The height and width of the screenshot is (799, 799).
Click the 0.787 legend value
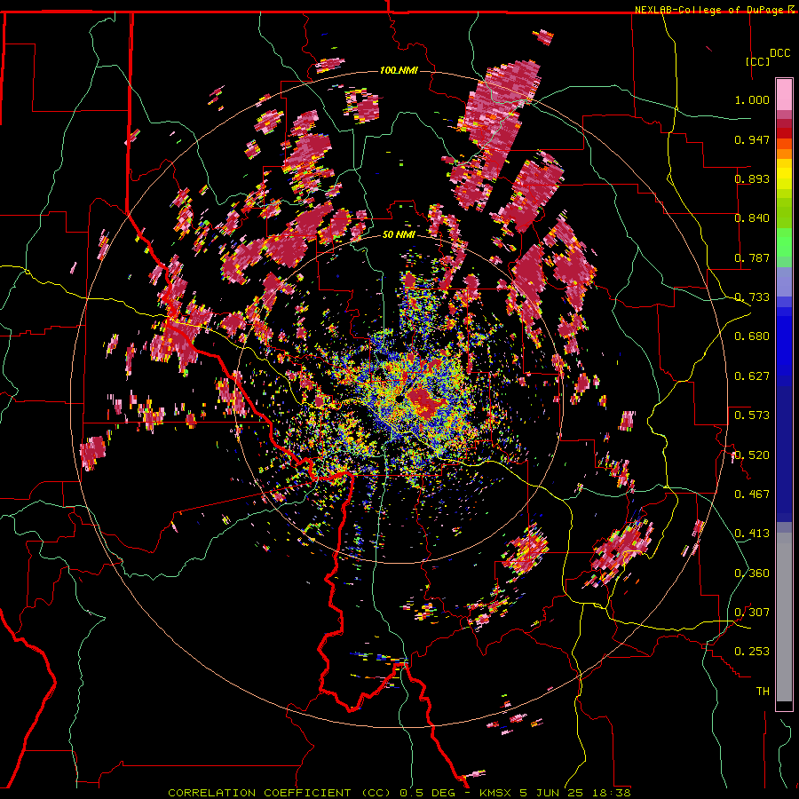(x=752, y=257)
